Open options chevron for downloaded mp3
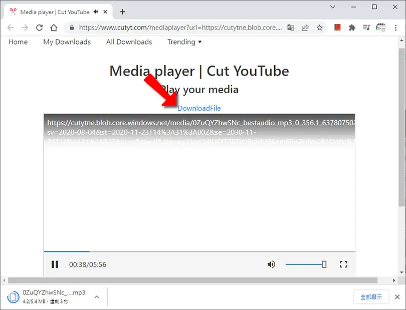This screenshot has height=310, width=406. (97, 297)
